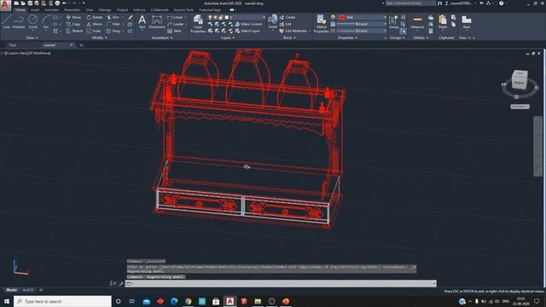
Task: Switch to the Insert ribbon tab
Action: [35, 9]
